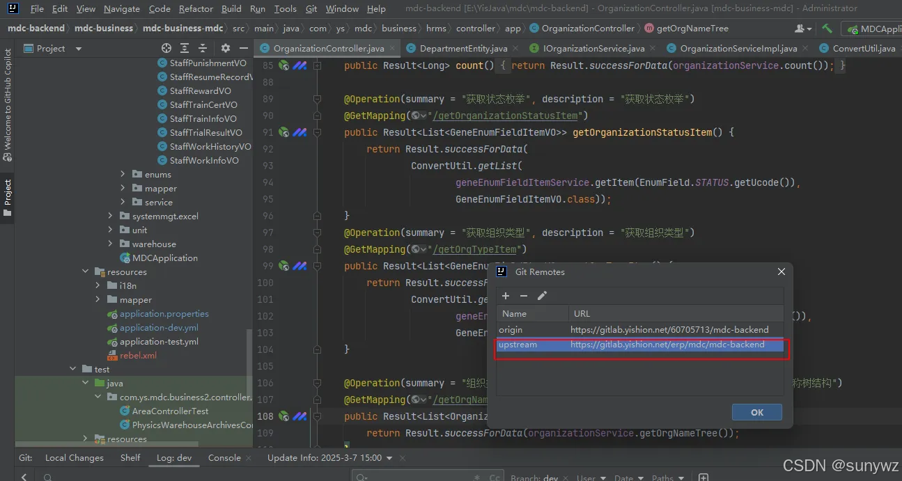
Task: Click IntelliJ IDEA logo icon
Action: [13, 9]
